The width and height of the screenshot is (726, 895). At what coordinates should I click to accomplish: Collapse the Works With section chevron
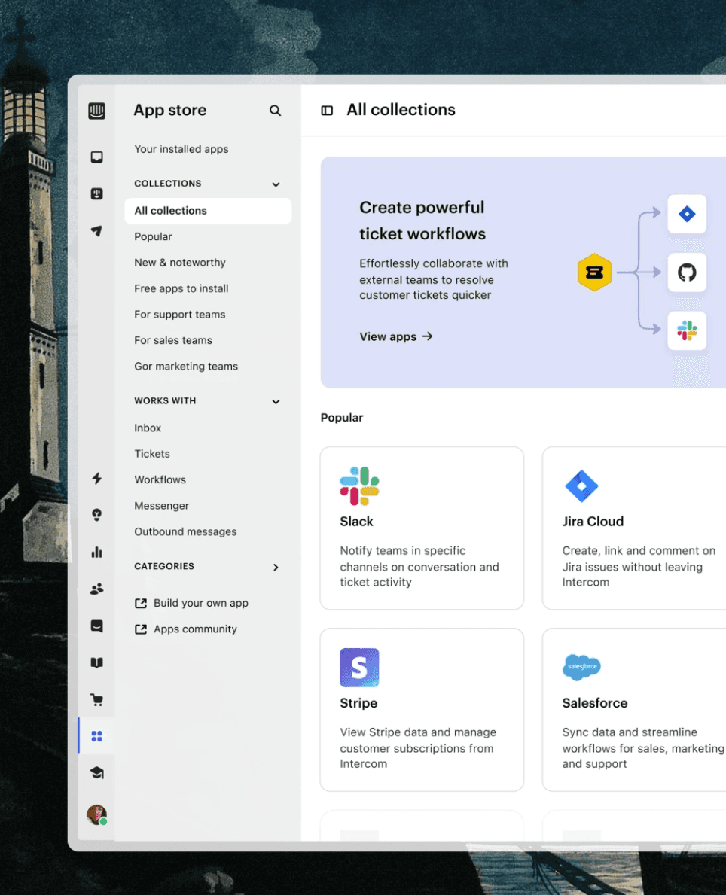tap(276, 402)
